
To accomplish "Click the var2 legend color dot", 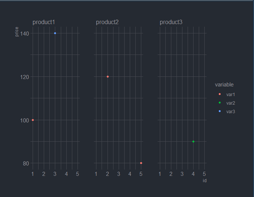I will coord(220,102).
